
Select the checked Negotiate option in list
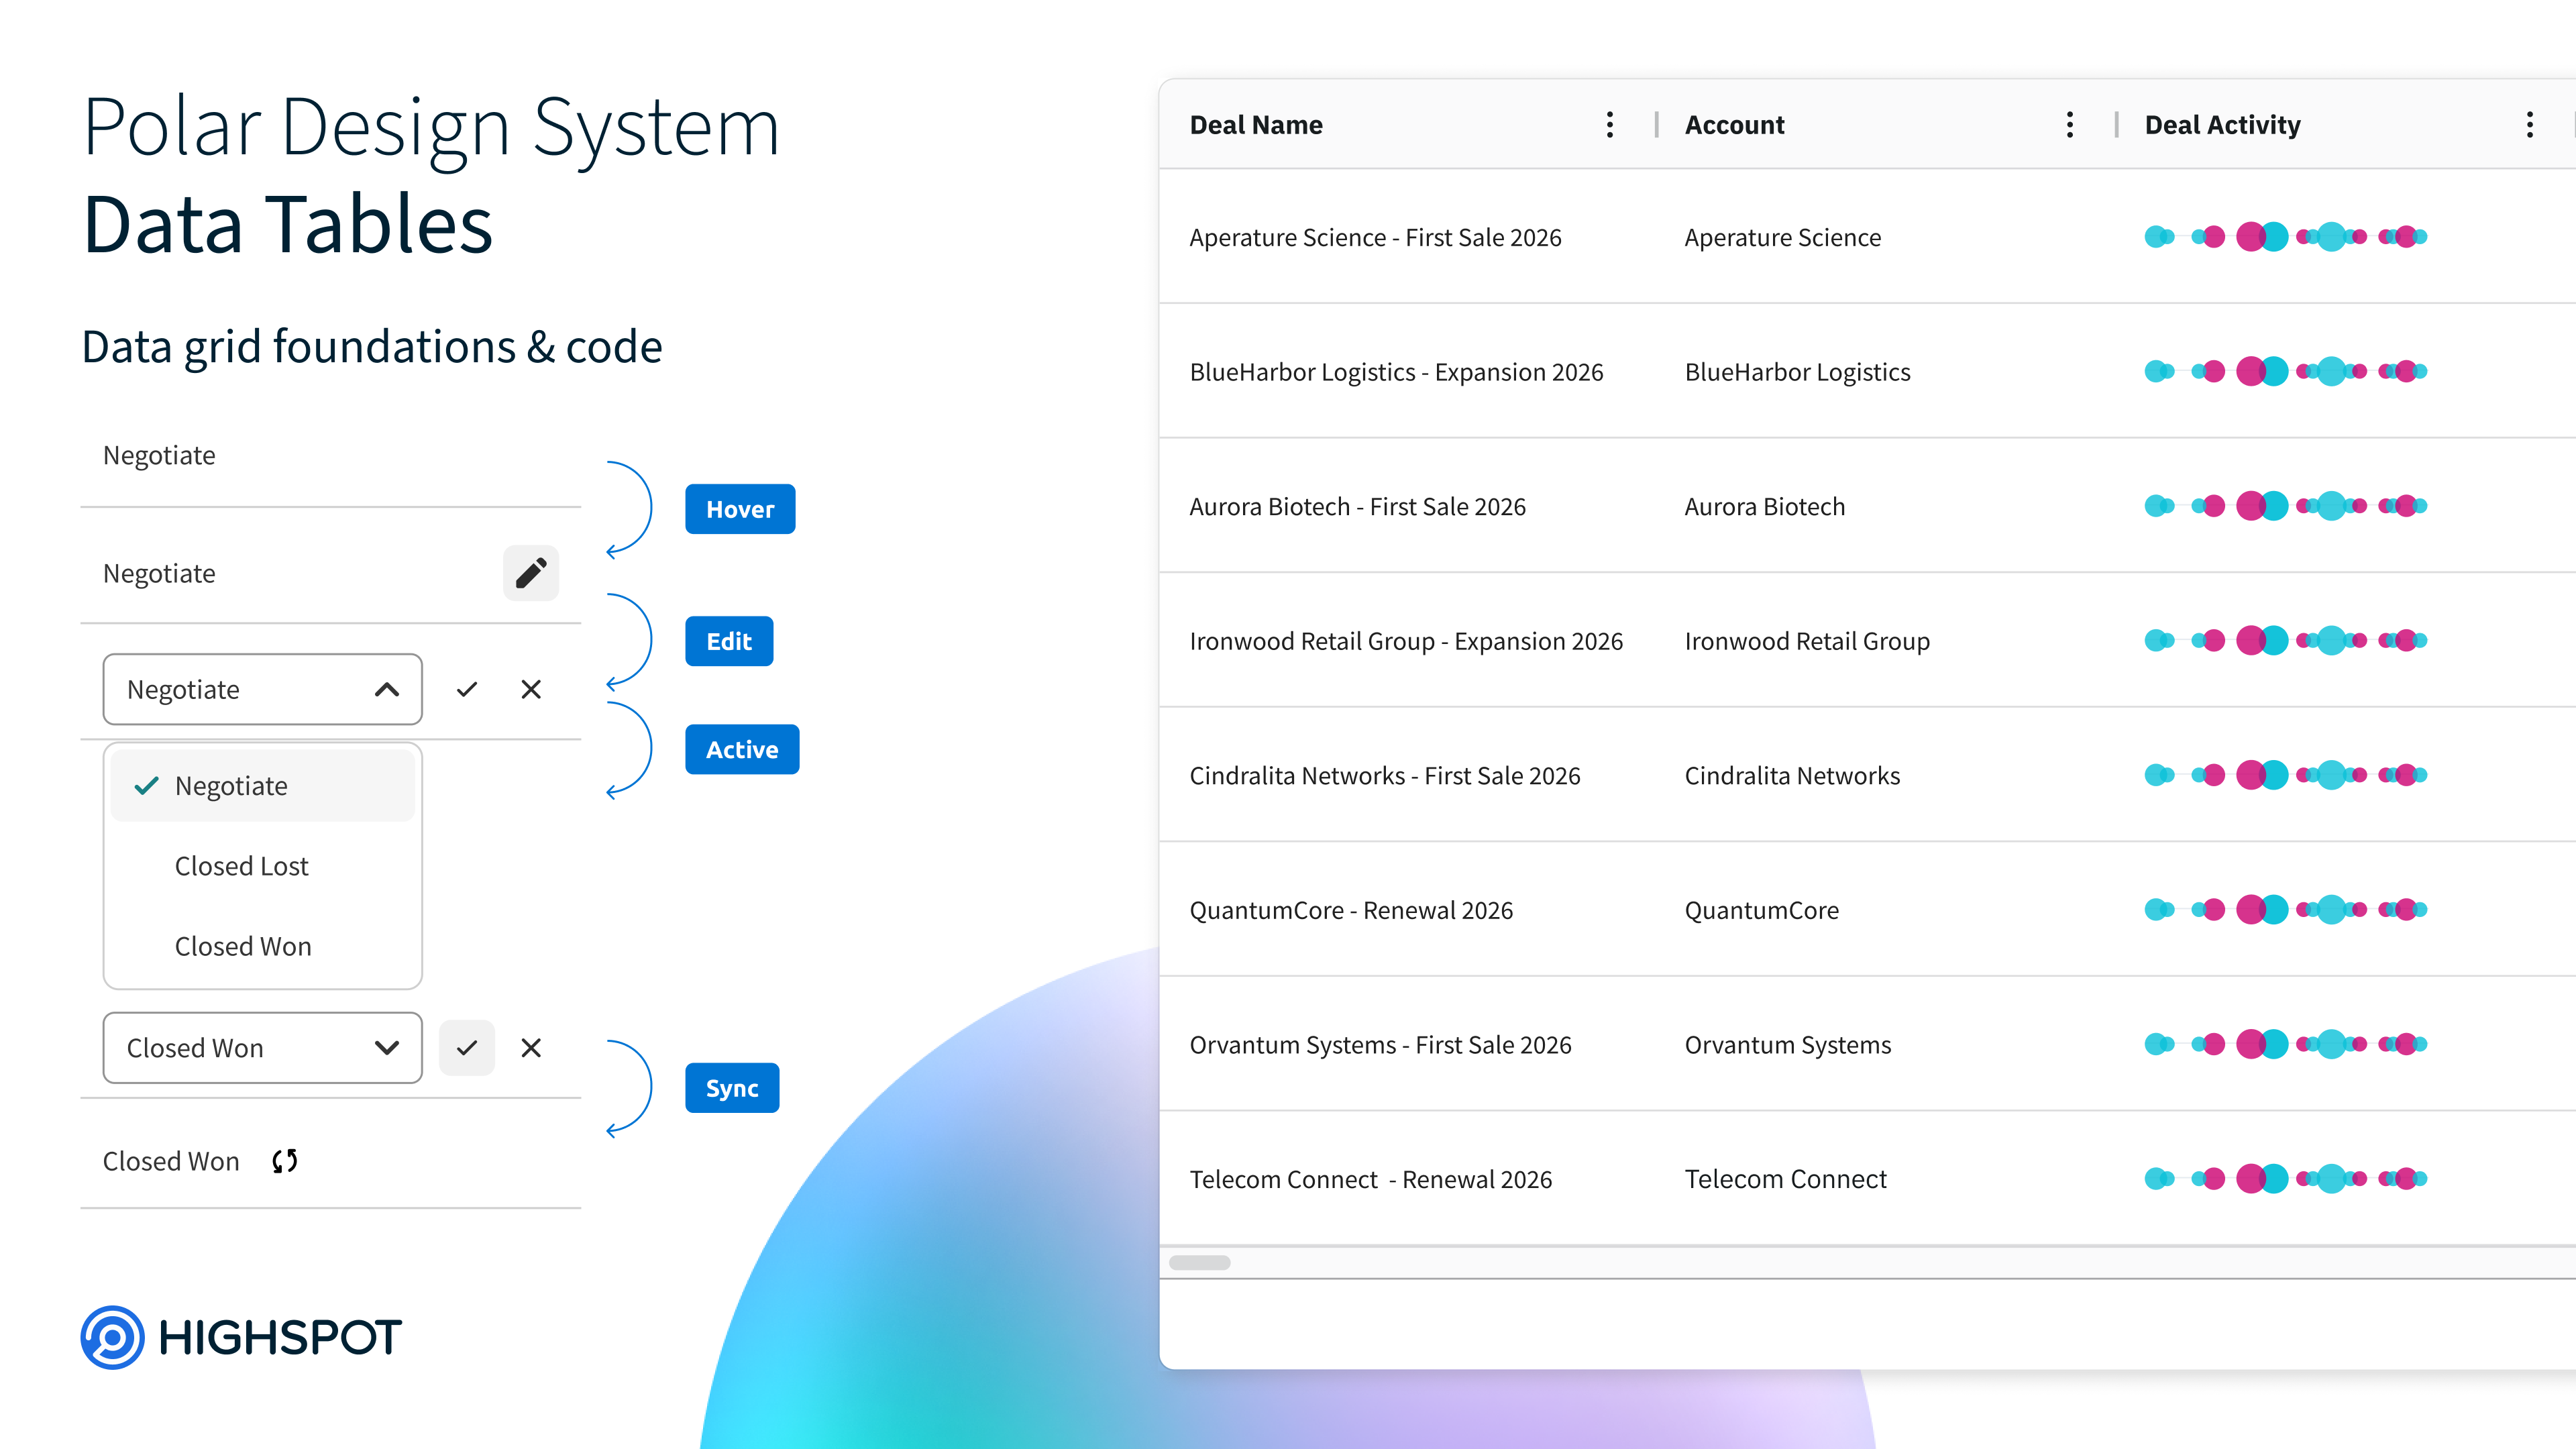263,786
